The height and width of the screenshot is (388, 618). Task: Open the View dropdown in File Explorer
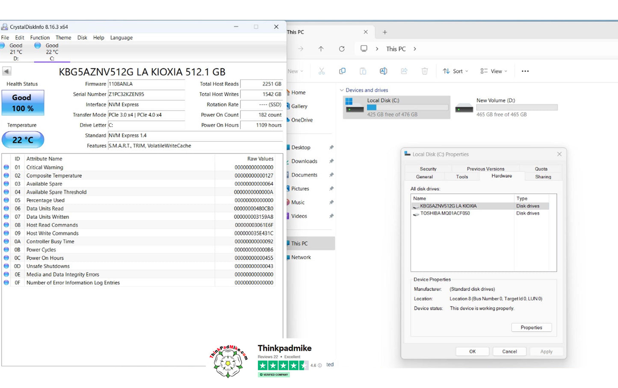tap(494, 71)
